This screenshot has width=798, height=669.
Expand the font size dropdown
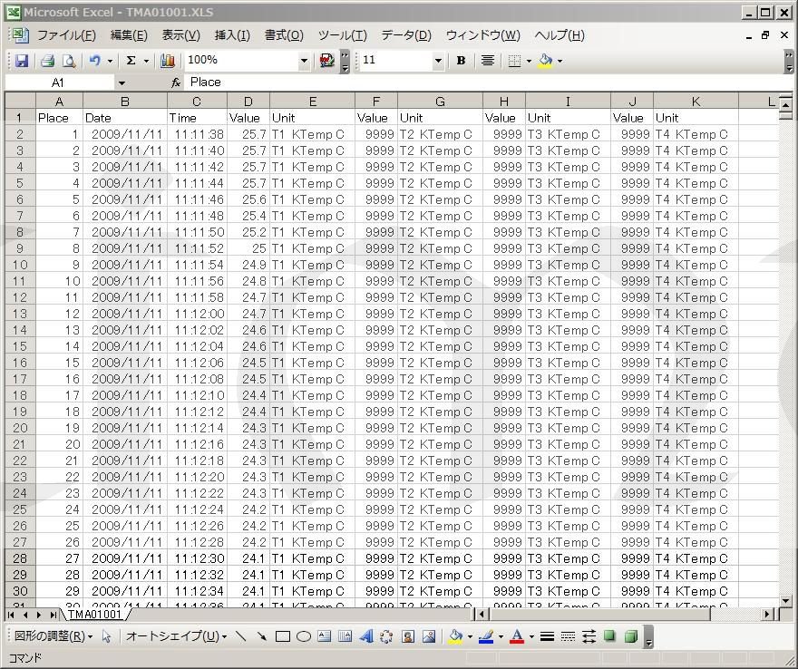tap(438, 61)
